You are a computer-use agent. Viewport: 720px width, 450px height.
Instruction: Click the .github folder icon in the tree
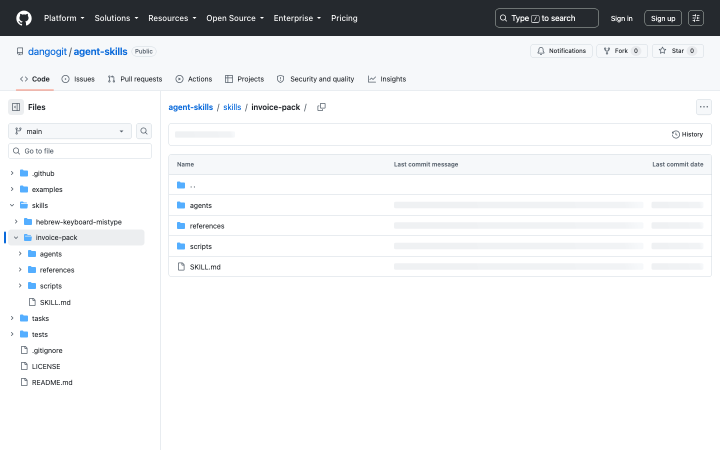[x=24, y=173]
